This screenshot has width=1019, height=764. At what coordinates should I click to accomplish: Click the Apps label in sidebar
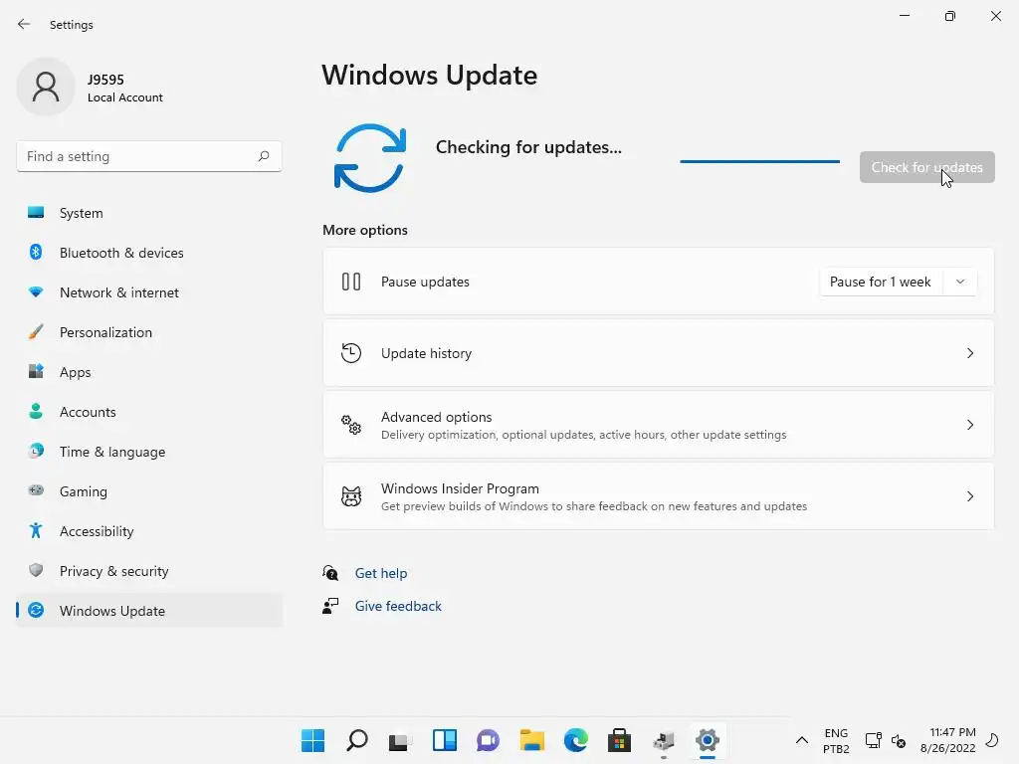coord(76,372)
